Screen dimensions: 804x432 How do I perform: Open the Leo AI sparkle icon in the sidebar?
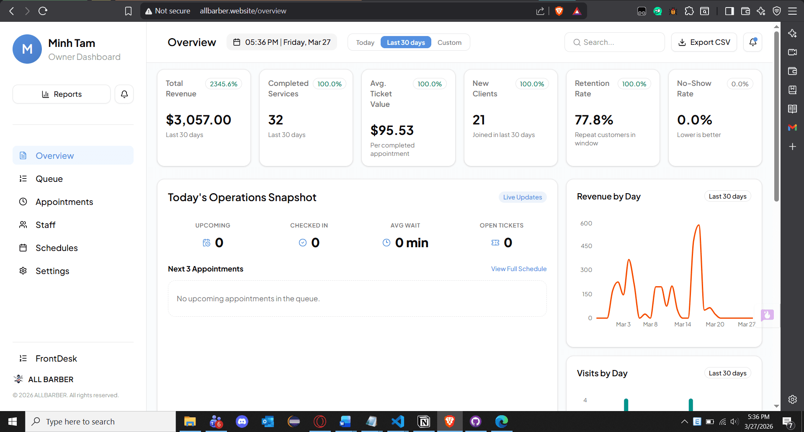792,34
